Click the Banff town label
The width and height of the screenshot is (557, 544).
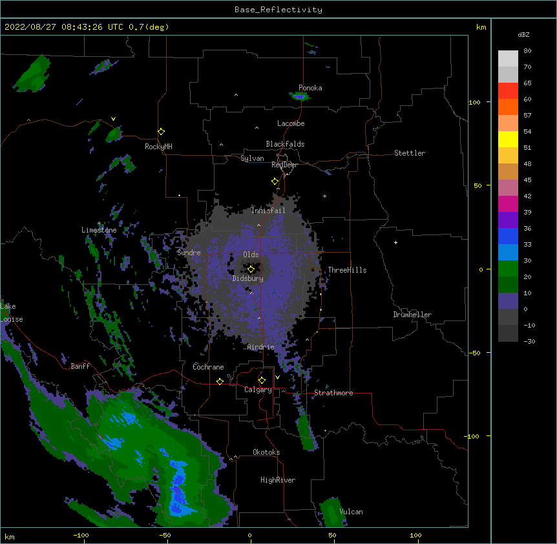80,366
